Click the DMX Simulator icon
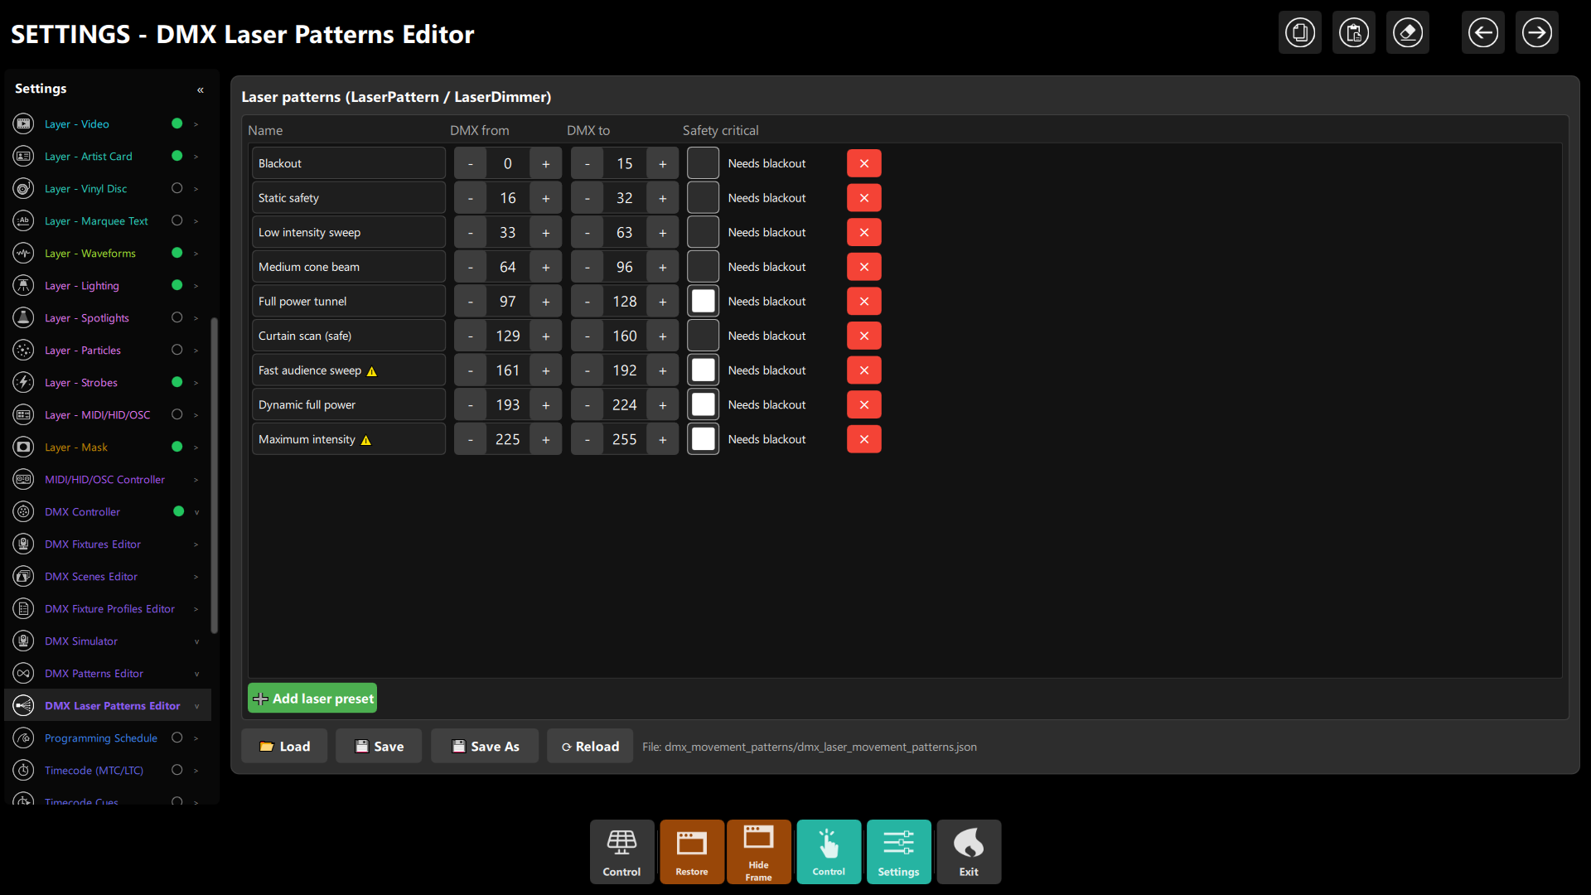 (x=24, y=641)
